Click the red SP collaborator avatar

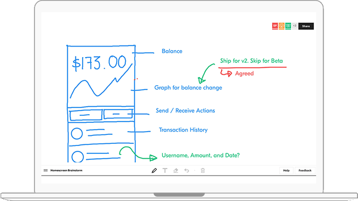click(x=275, y=26)
